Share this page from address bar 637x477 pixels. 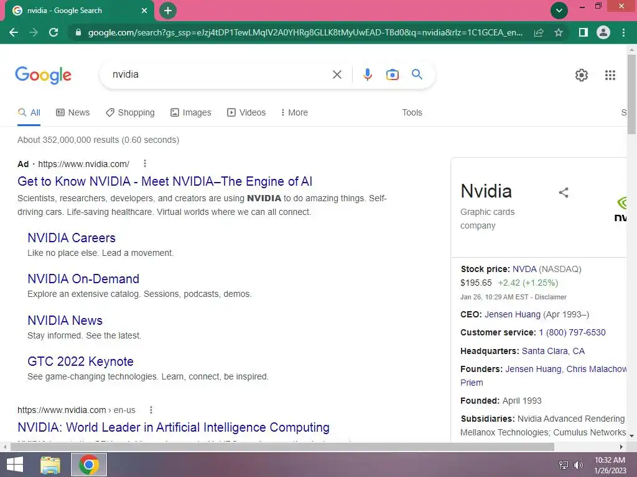(539, 32)
